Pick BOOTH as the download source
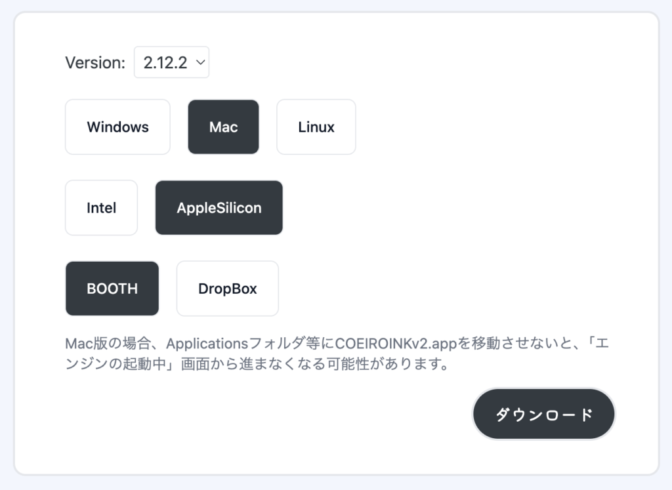The width and height of the screenshot is (672, 490). [112, 289]
